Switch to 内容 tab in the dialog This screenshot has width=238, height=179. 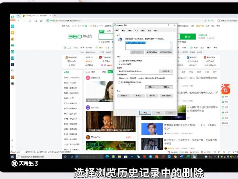136,31
